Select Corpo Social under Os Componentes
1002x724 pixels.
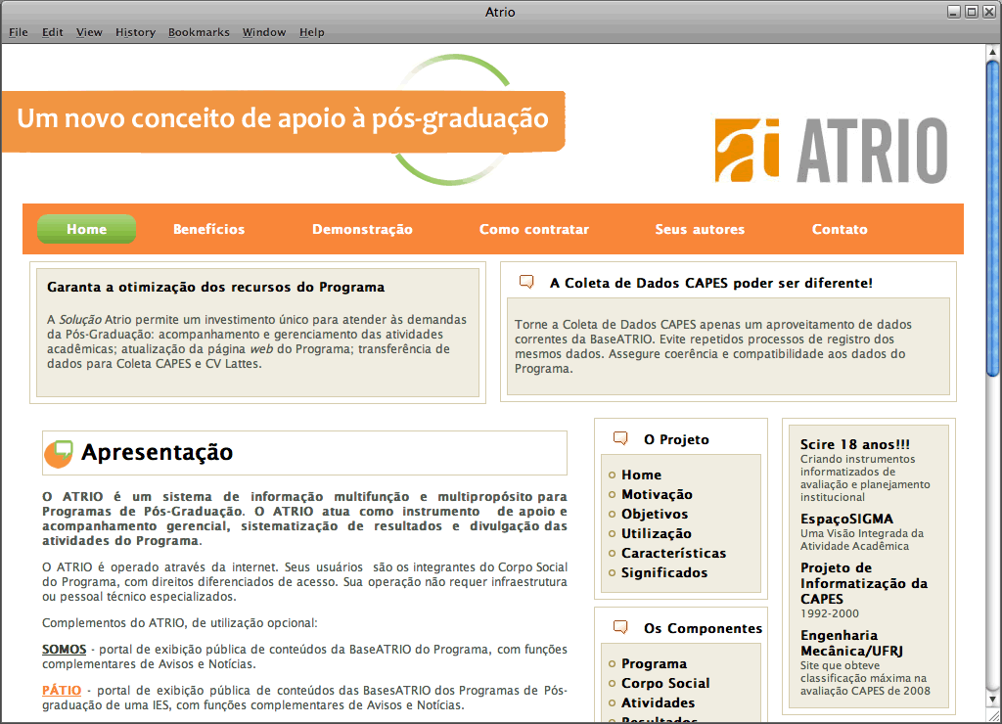[665, 683]
